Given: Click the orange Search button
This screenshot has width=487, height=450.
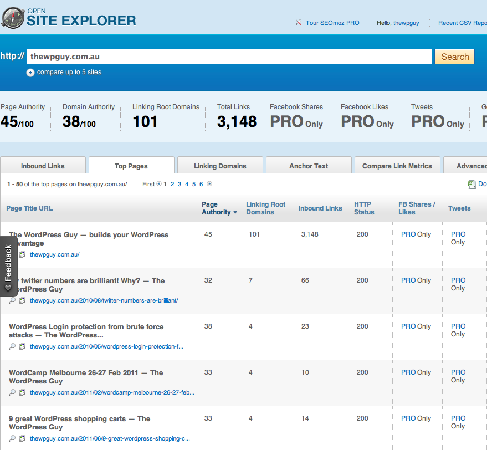Looking at the screenshot, I should [455, 57].
